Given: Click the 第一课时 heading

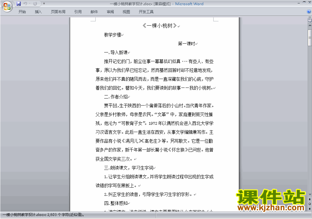Looking at the screenshot, I should point(186,44).
